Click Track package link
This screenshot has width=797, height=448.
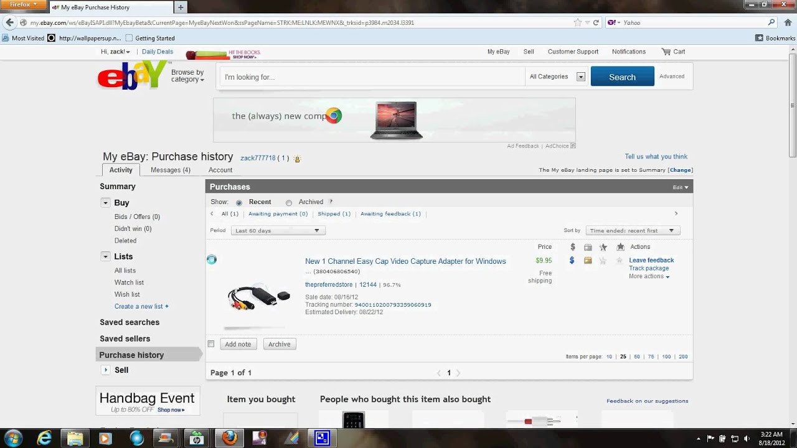tap(649, 268)
